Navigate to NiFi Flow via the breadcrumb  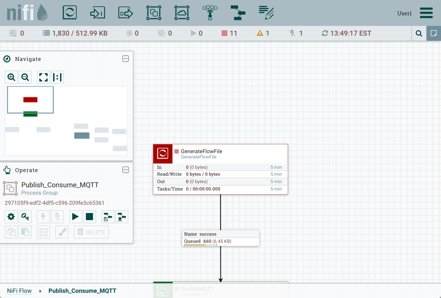(19, 291)
